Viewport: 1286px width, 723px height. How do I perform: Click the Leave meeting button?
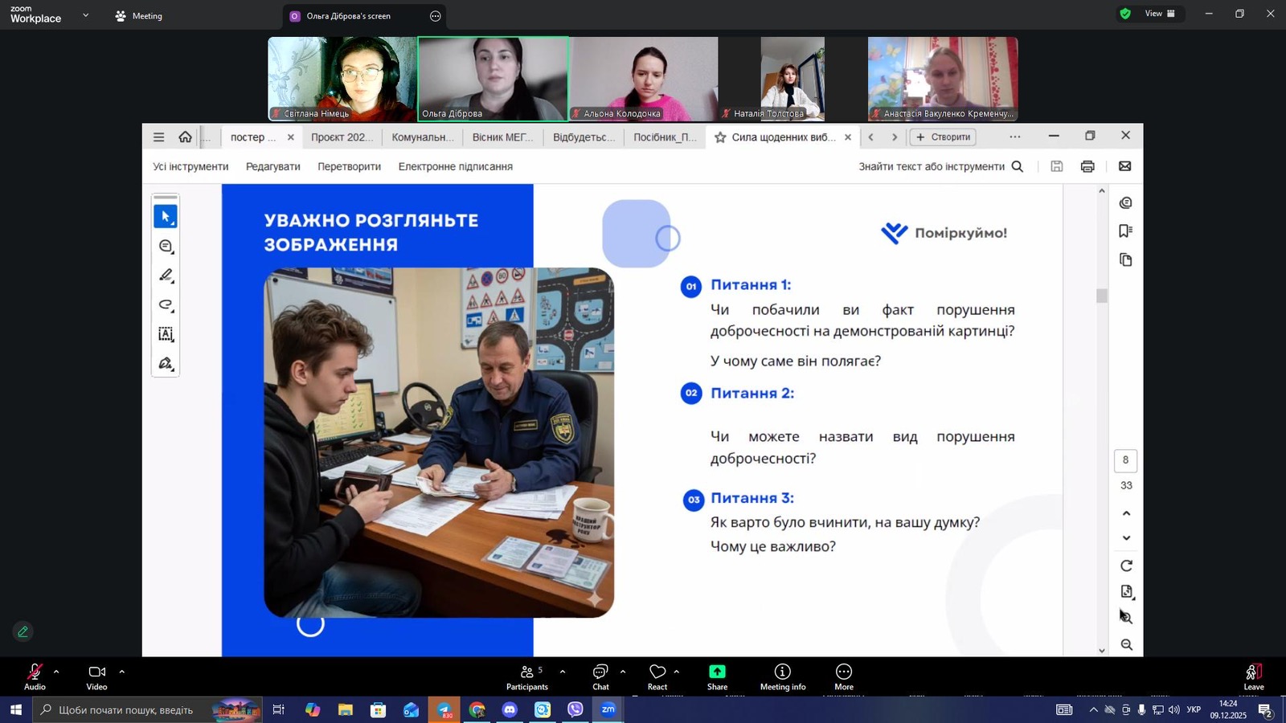[x=1253, y=676]
